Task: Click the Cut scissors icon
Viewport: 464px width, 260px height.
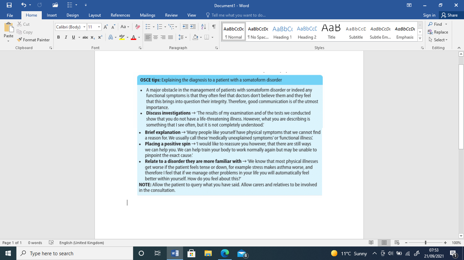Action: [19, 24]
